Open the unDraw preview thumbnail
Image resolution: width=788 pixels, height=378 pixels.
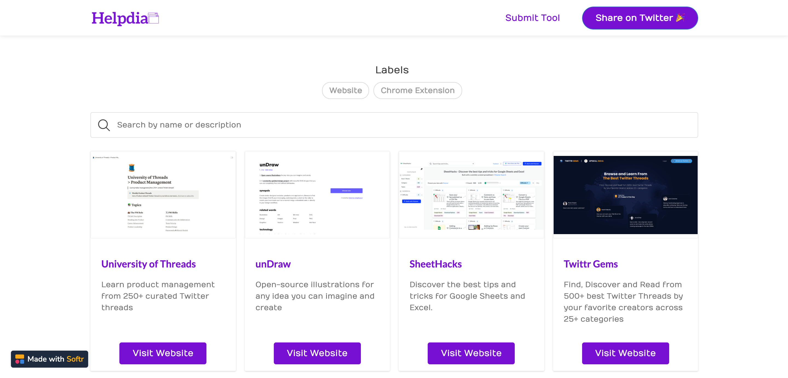317,195
